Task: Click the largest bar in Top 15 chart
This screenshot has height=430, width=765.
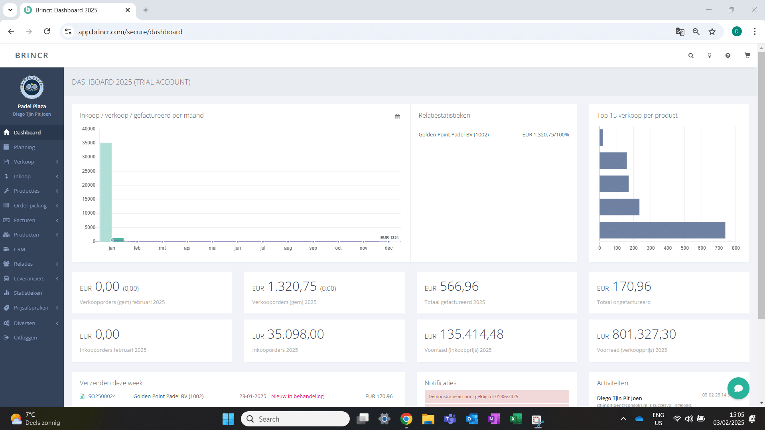Action: point(662,230)
